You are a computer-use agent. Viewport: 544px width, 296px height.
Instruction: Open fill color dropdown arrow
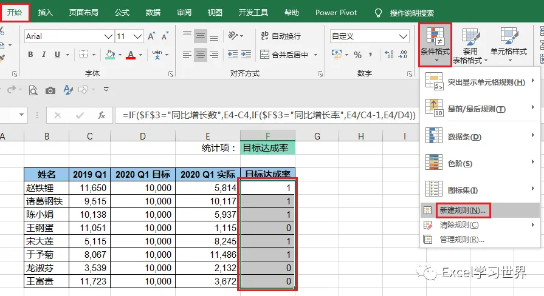[x=120, y=55]
